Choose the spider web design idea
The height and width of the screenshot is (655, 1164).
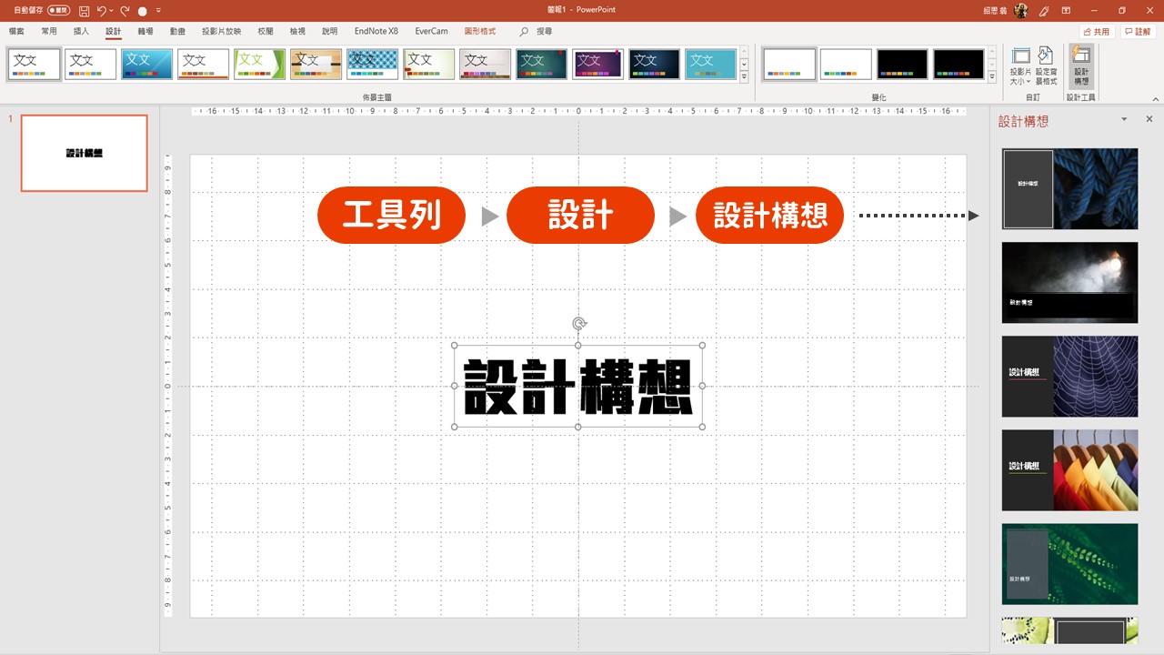click(x=1069, y=377)
